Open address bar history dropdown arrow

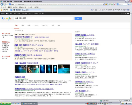[104, 4]
